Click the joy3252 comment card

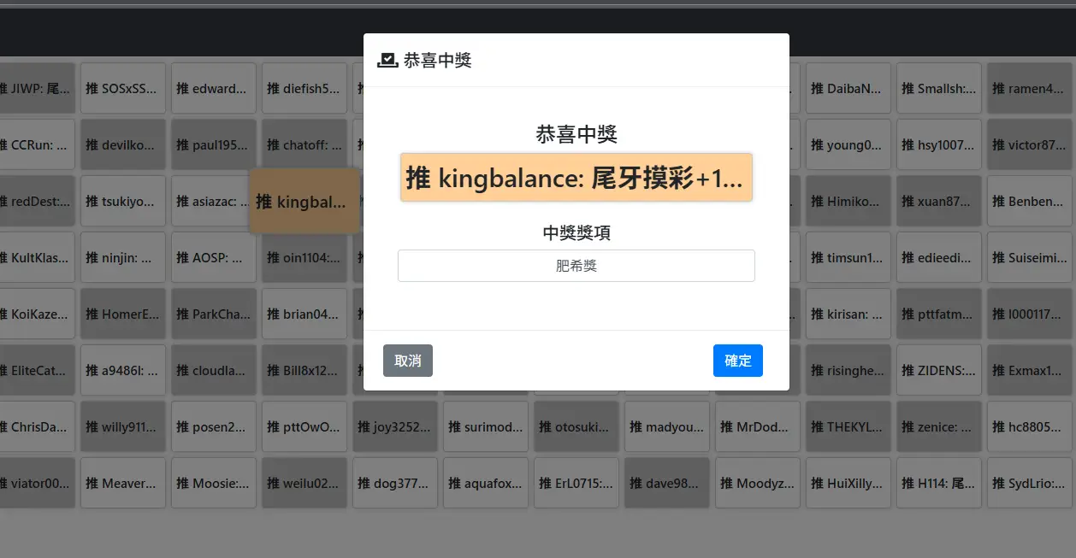395,426
